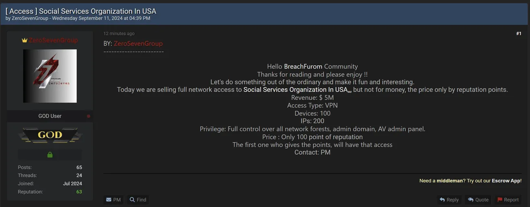Click the #1 post number link
This screenshot has height=207, width=530.
(x=519, y=34)
